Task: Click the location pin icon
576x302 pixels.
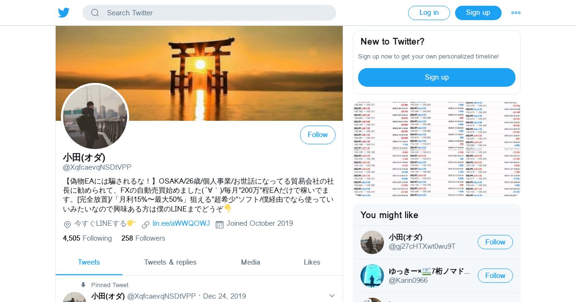Action: coord(67,224)
